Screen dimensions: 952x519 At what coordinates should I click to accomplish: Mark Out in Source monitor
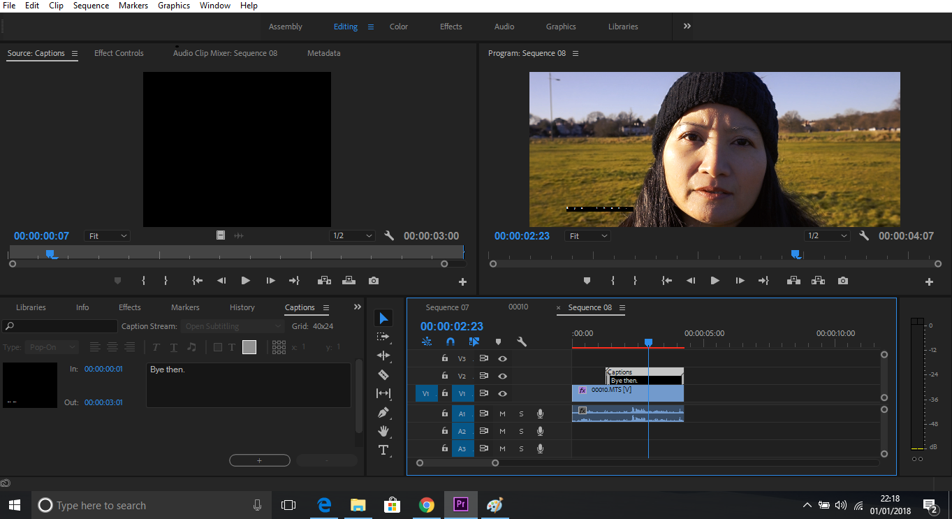click(x=166, y=281)
